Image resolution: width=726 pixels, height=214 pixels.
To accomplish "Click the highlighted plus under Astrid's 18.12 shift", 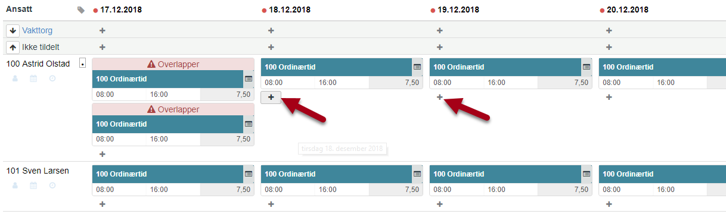I will tap(271, 97).
